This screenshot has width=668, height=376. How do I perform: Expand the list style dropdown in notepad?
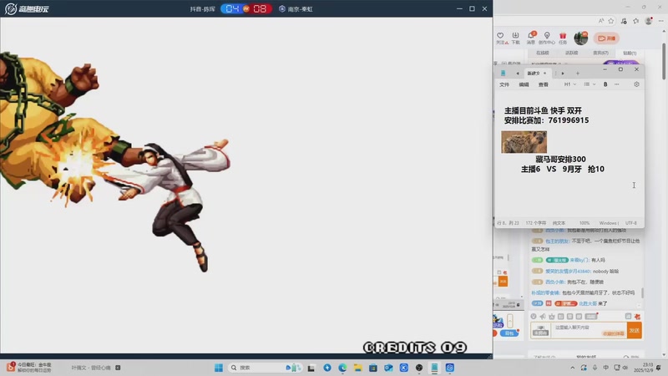click(590, 84)
